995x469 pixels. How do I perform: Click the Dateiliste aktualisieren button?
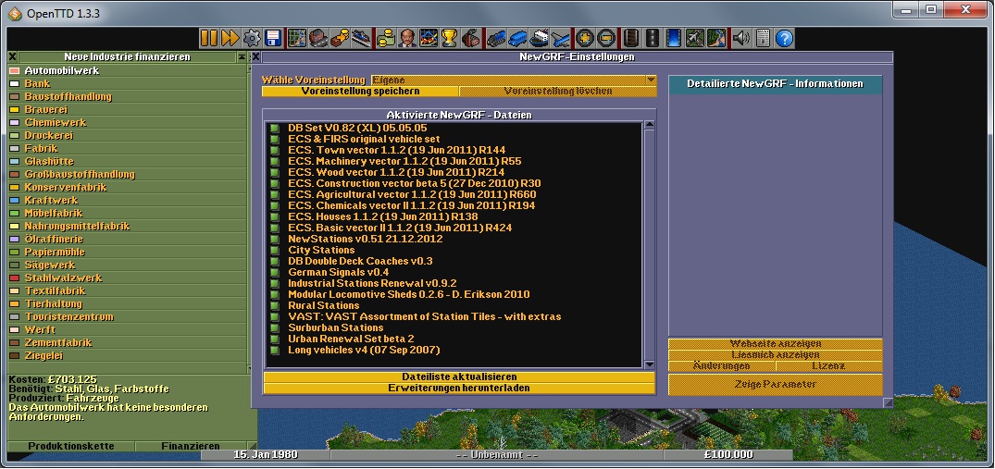click(458, 377)
